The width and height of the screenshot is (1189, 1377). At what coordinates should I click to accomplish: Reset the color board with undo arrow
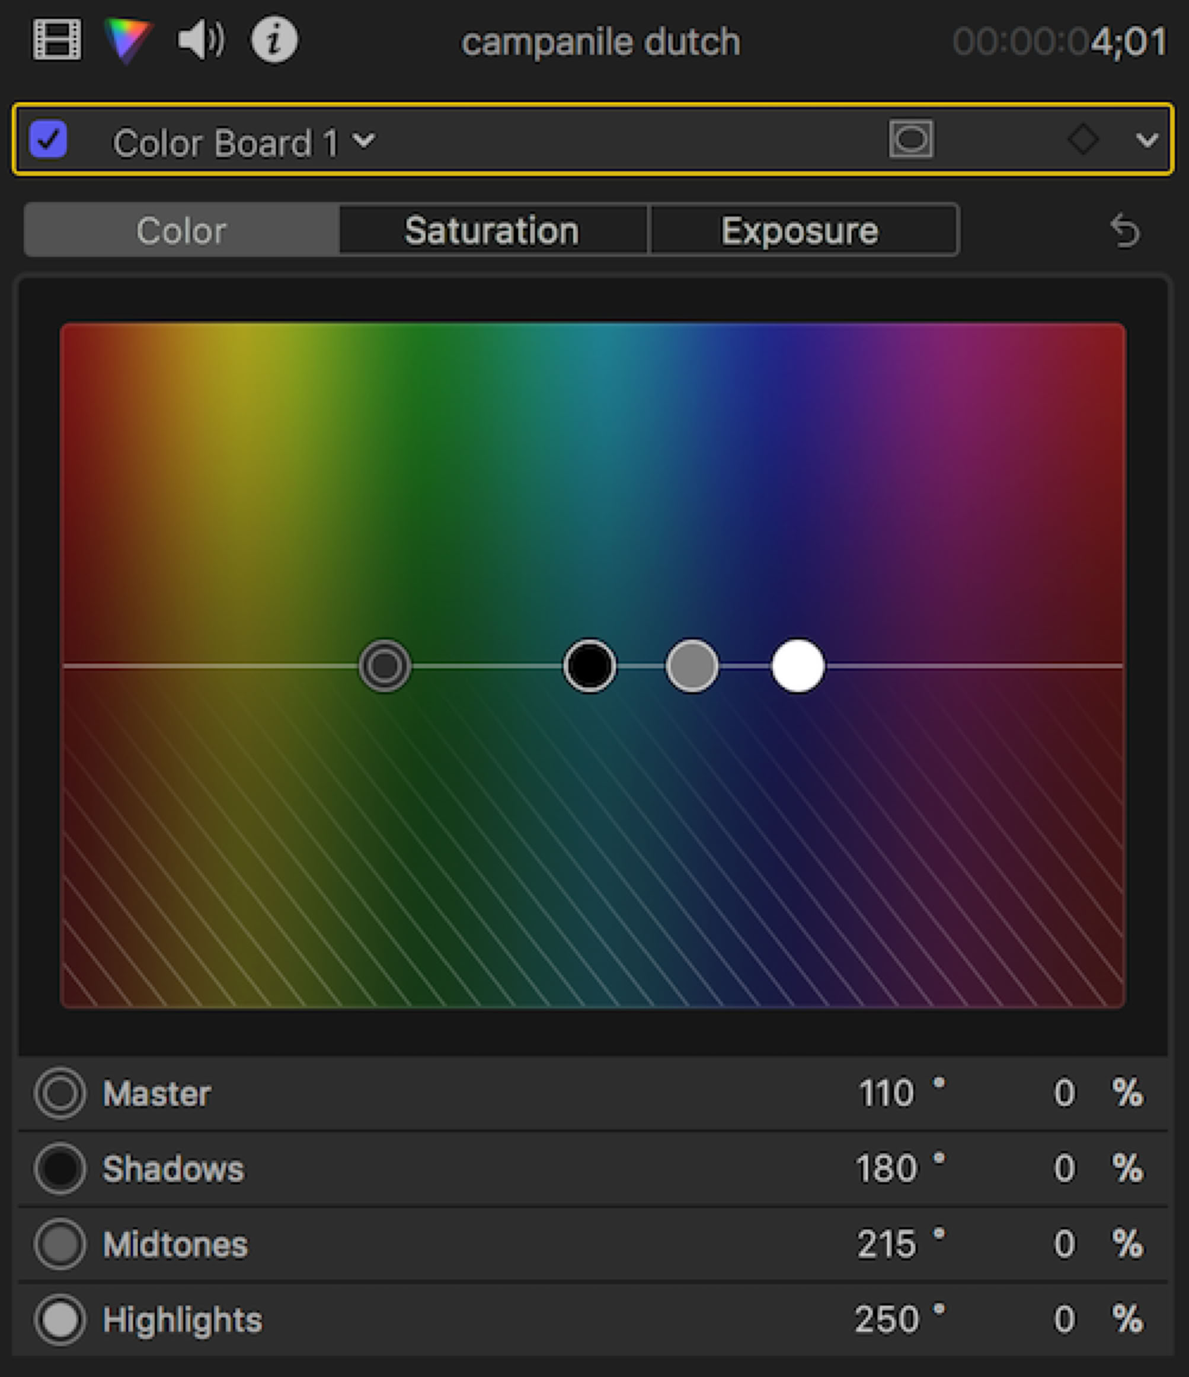coord(1125,231)
